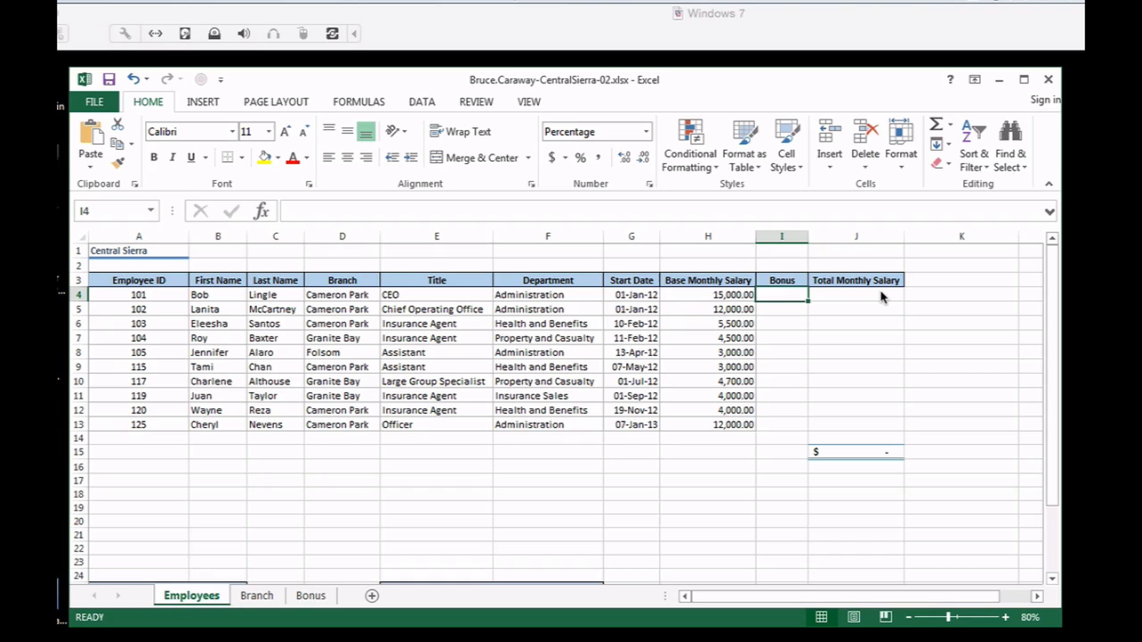Expand the Calibri font name dropdown
Screen dimensions: 1142x642
pyautogui.click(x=232, y=131)
